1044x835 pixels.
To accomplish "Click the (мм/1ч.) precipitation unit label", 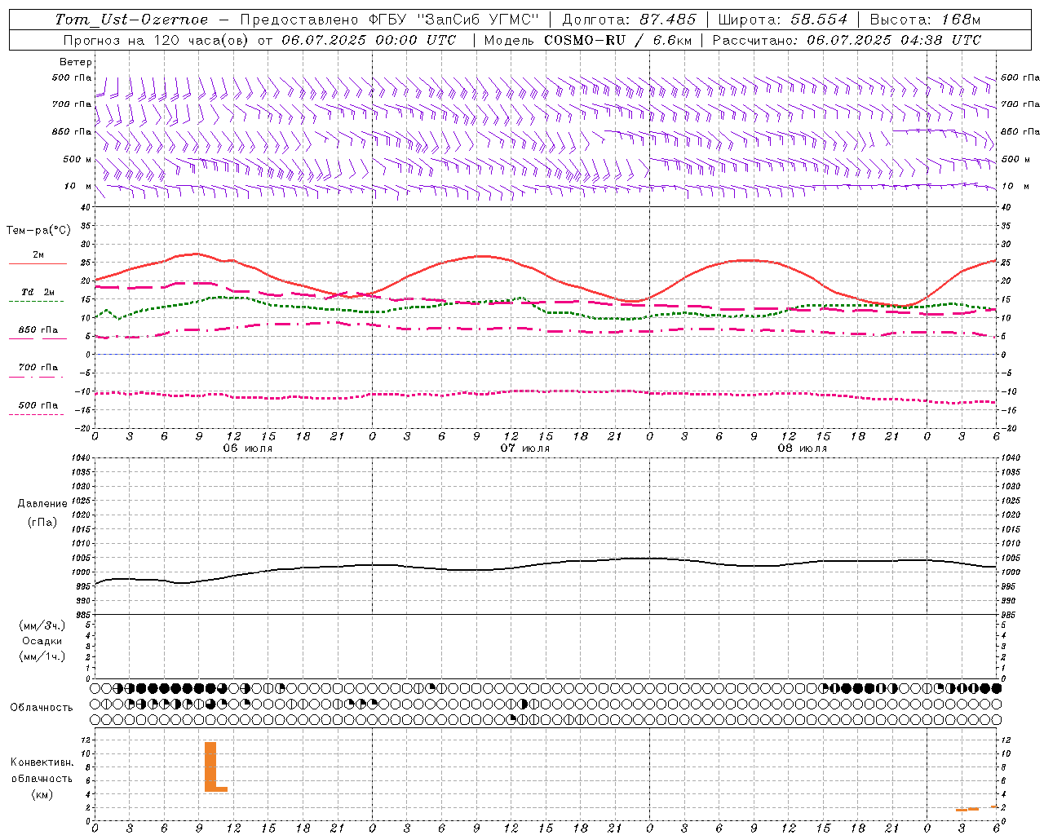I will point(42,656).
